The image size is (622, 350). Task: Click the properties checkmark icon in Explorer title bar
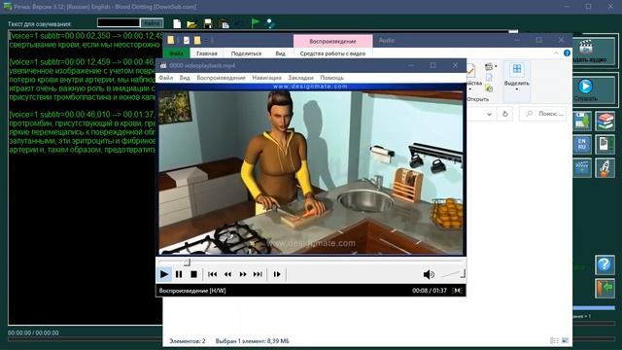coord(186,40)
